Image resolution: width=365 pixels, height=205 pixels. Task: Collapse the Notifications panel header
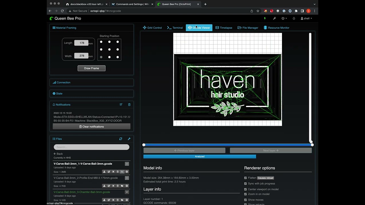pyautogui.click(x=62, y=105)
